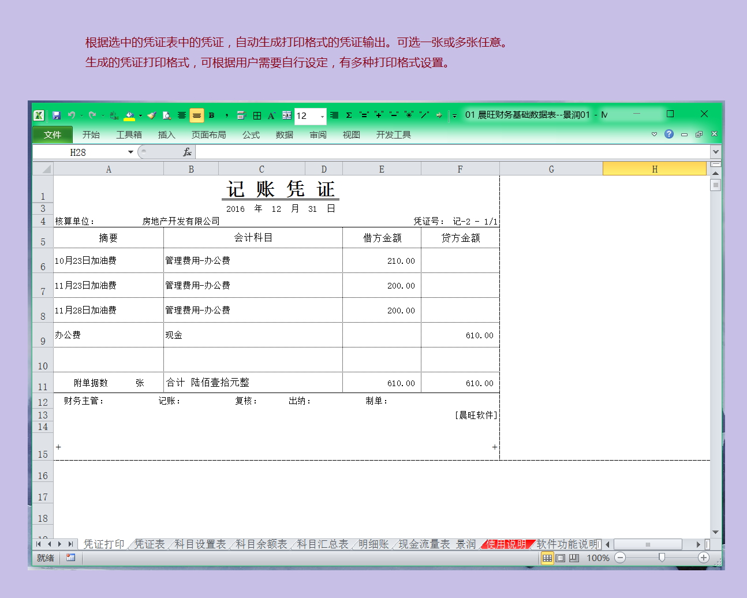This screenshot has width=747, height=598.
Task: Expand the Name Box dropdown next to H28
Action: (x=130, y=152)
